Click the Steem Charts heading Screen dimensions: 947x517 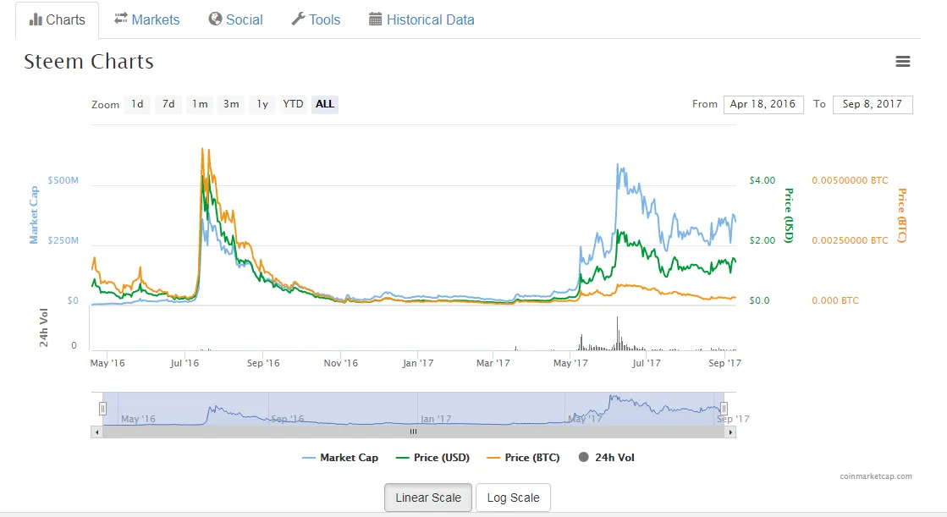[89, 62]
